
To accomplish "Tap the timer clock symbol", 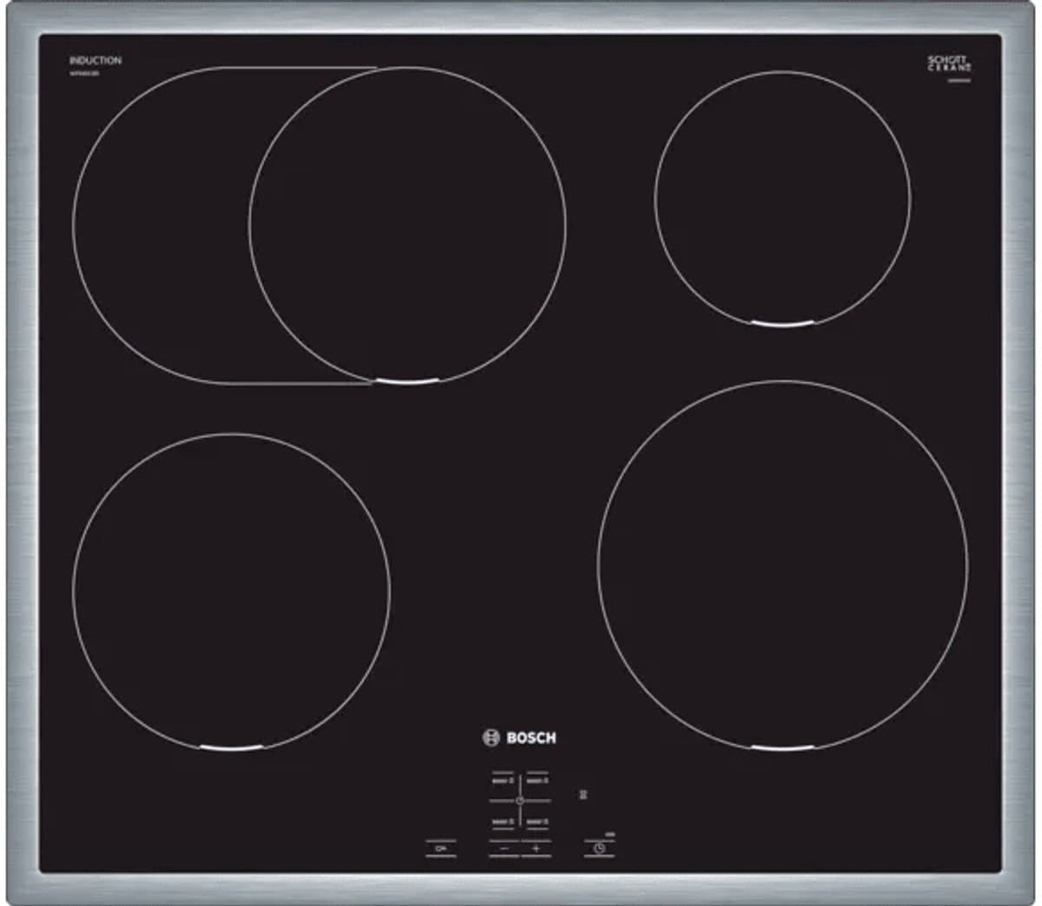I will tap(599, 848).
